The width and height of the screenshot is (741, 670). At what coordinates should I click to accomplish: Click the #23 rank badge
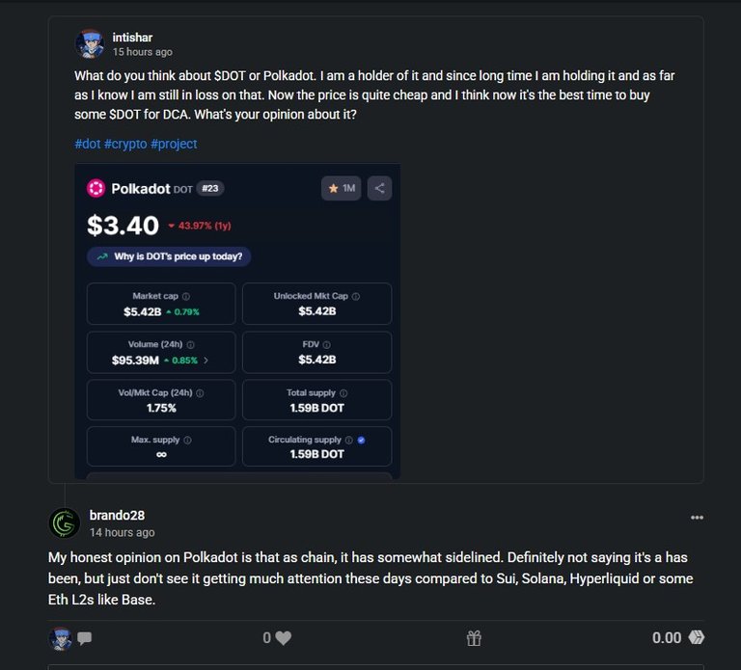210,188
